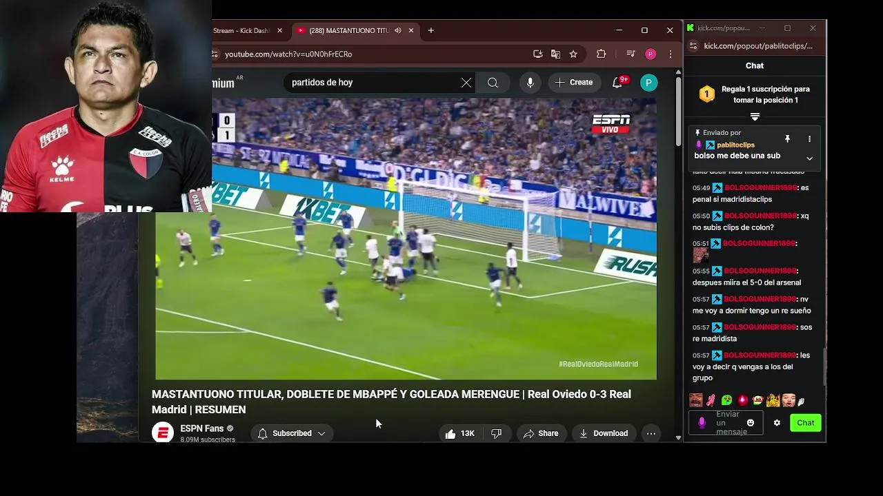This screenshot has width=883, height=496.
Task: Click the Create button on YouTube
Action: click(x=573, y=83)
